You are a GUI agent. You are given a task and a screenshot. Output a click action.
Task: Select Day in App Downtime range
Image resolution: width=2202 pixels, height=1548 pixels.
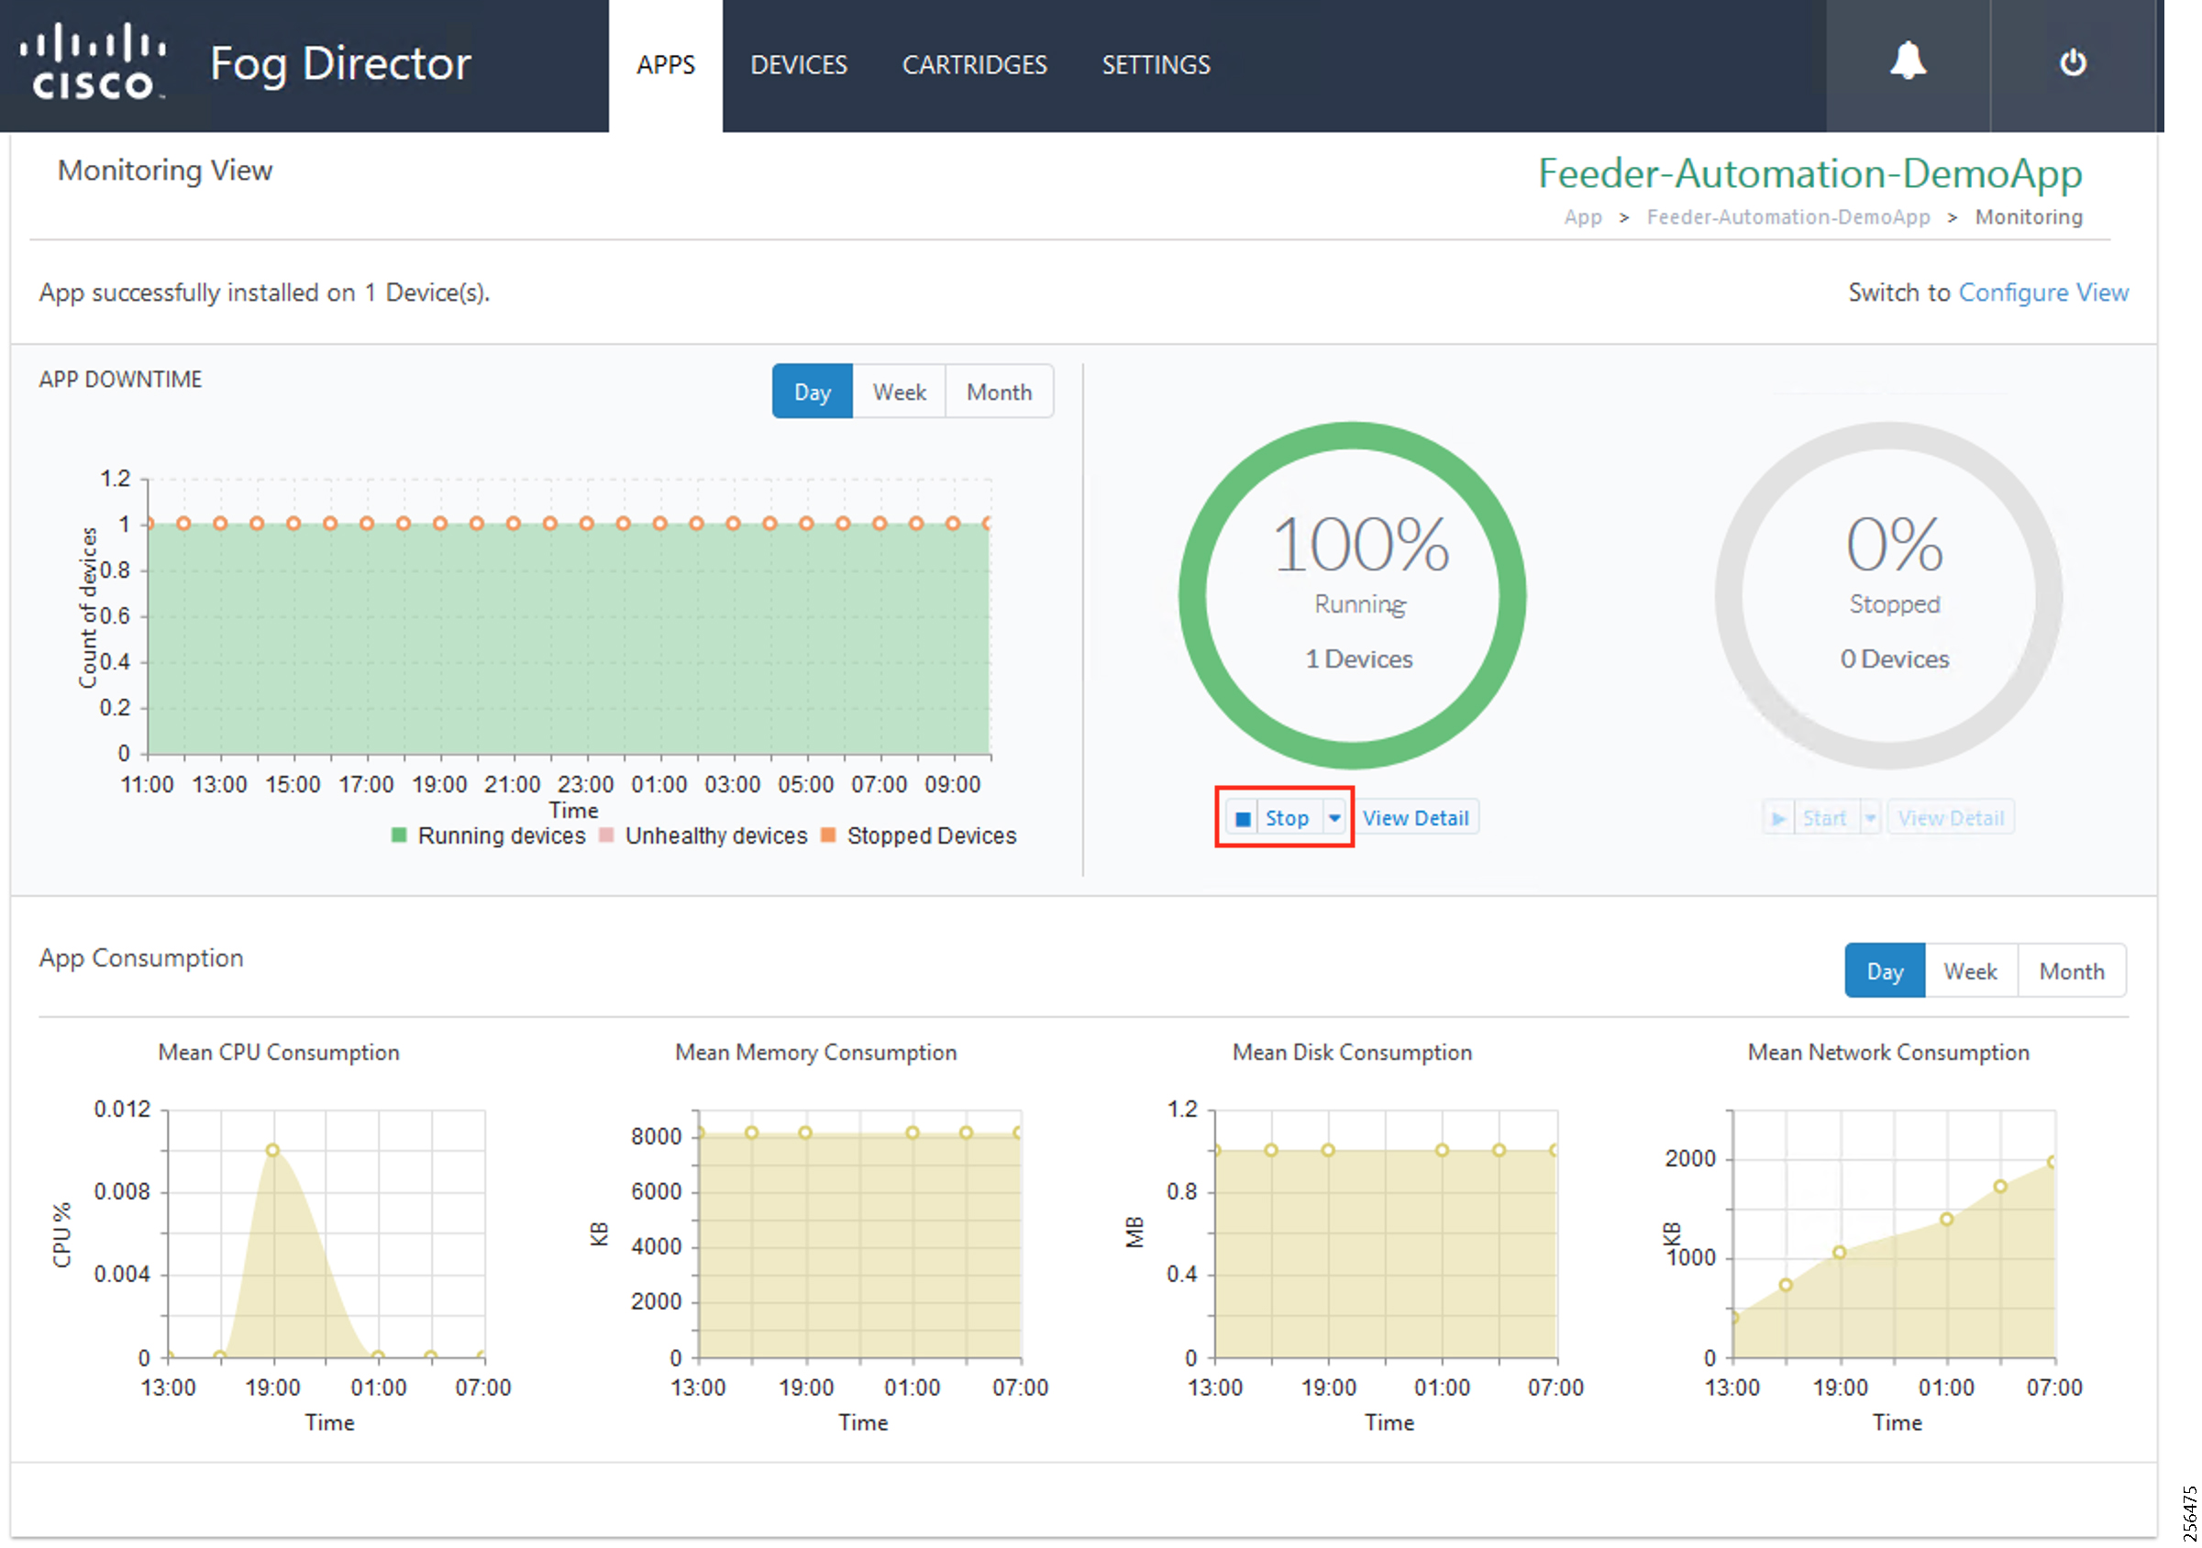point(812,392)
